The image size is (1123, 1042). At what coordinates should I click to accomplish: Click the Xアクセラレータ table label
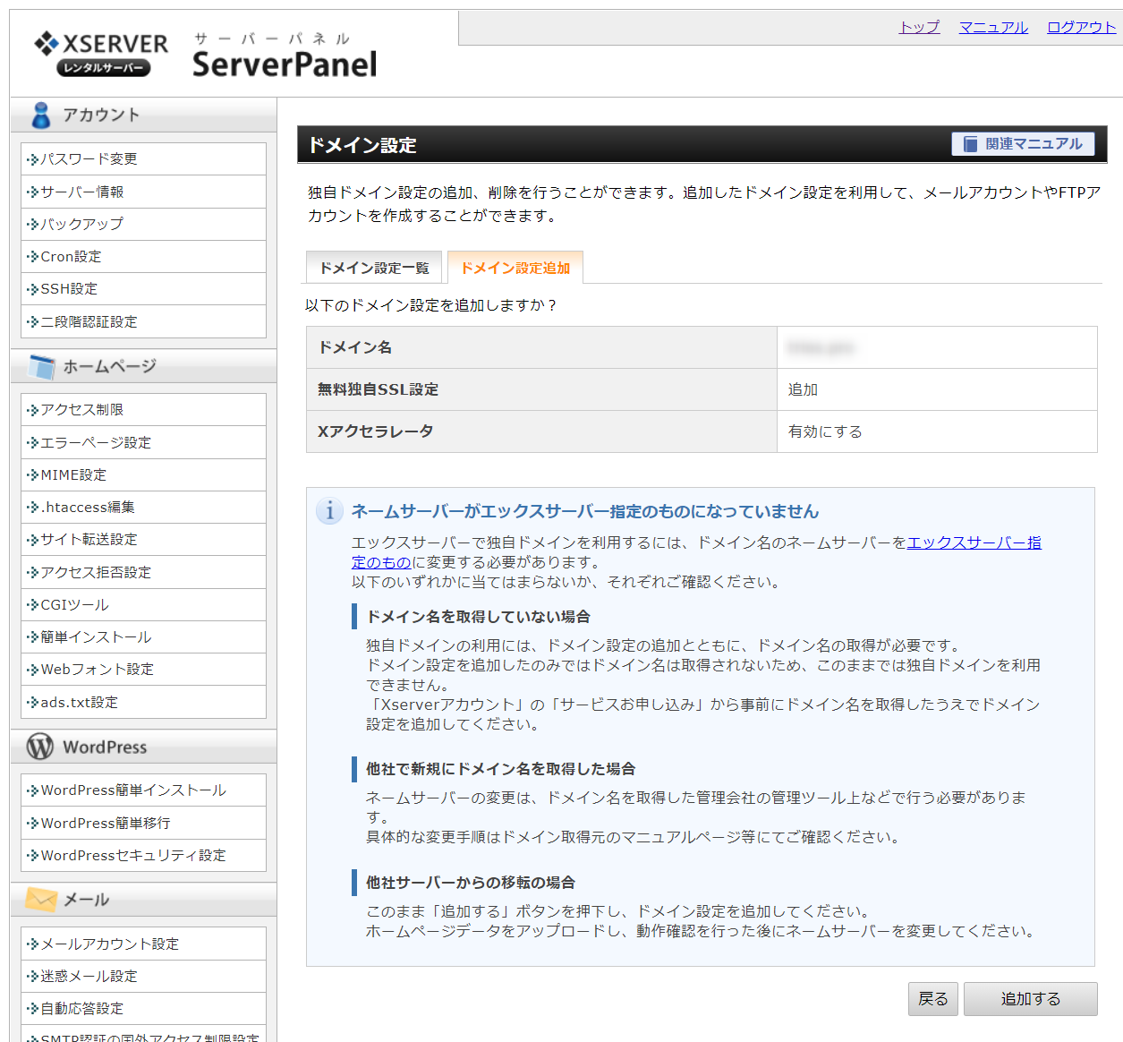(375, 431)
